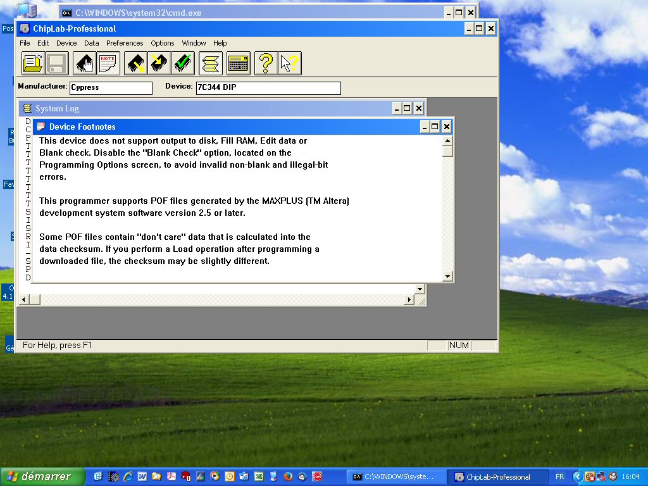Click the select device chip-with-hand icon

click(84, 63)
